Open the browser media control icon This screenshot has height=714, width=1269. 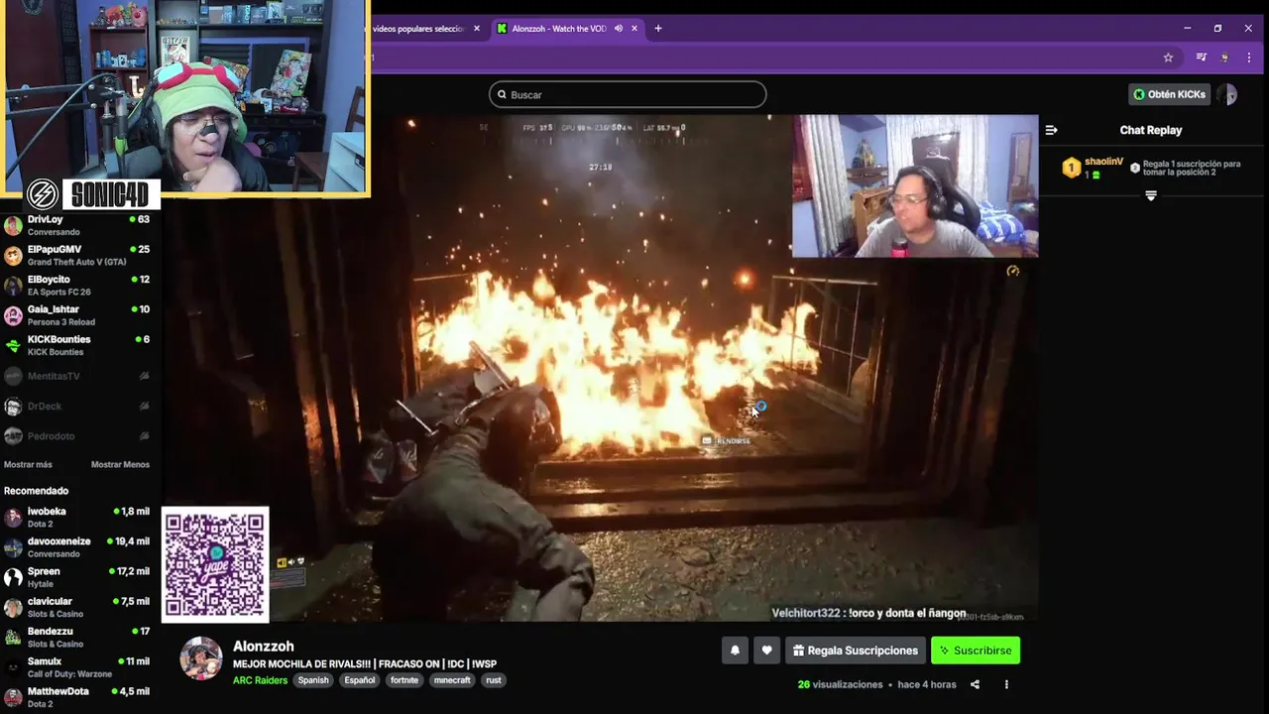point(1201,58)
